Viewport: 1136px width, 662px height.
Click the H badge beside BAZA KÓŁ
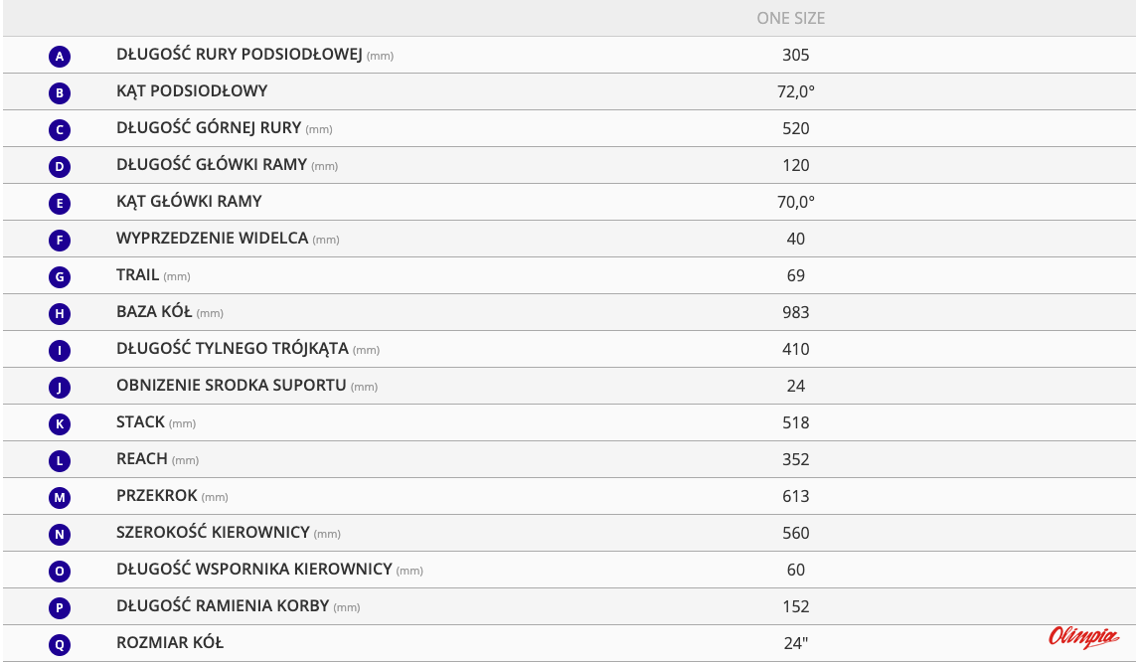point(60,314)
